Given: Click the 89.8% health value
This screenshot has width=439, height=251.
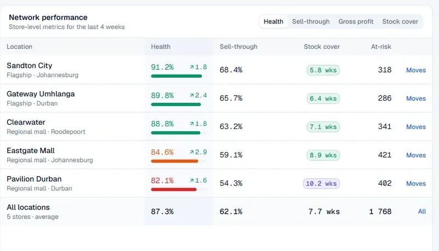Looking at the screenshot, I should tap(162, 96).
